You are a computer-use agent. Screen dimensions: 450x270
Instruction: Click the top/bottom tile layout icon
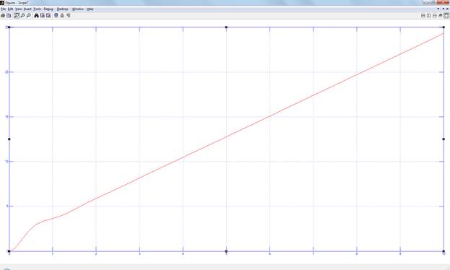[x=435, y=15]
